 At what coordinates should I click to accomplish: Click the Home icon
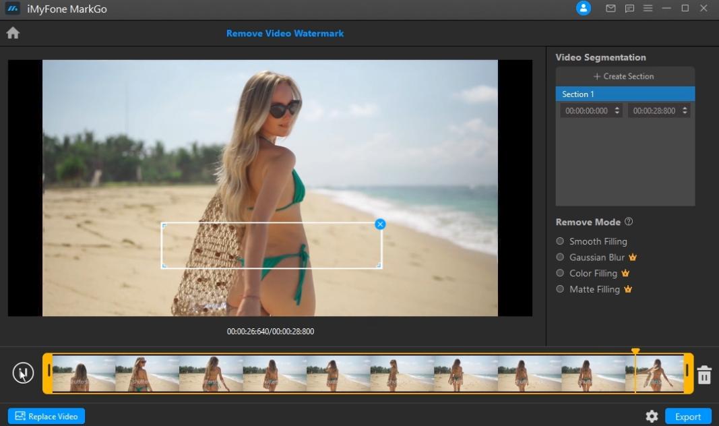(x=13, y=33)
